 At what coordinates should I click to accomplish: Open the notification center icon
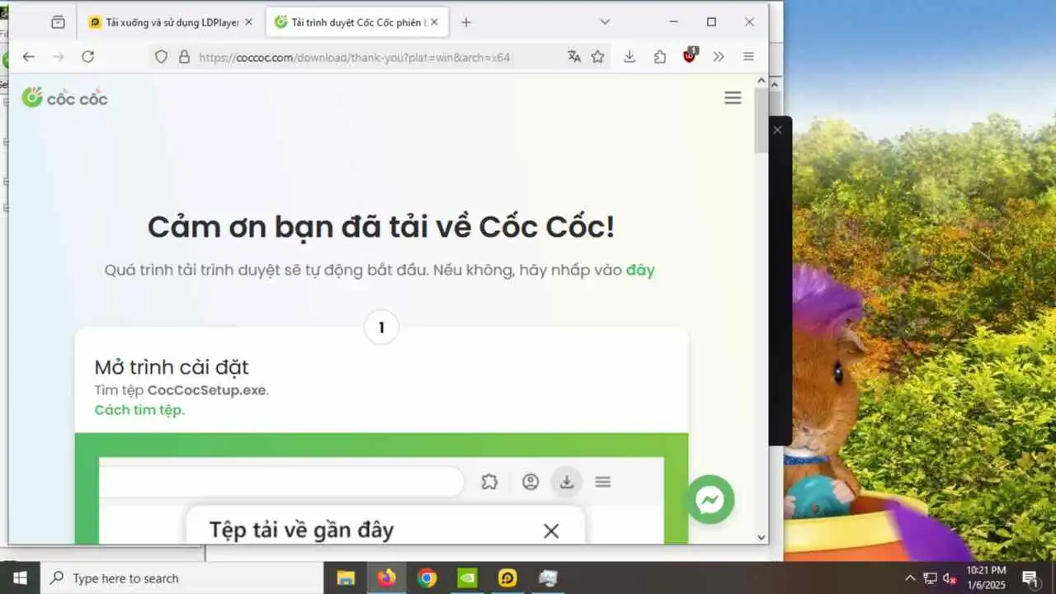[1030, 578]
